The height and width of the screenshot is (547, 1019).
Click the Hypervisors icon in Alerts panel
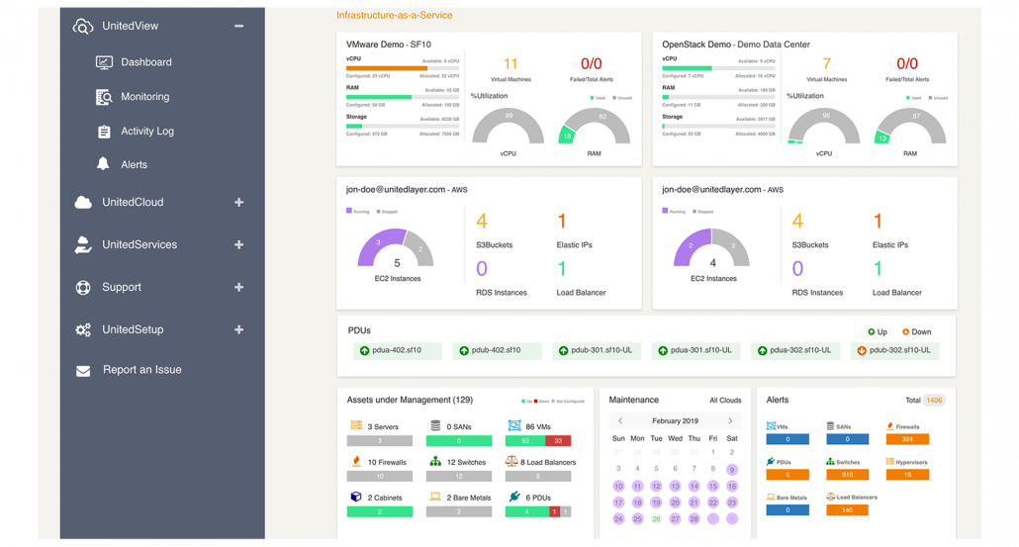click(x=890, y=461)
